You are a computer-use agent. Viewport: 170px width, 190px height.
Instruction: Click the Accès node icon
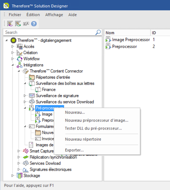click(x=19, y=46)
